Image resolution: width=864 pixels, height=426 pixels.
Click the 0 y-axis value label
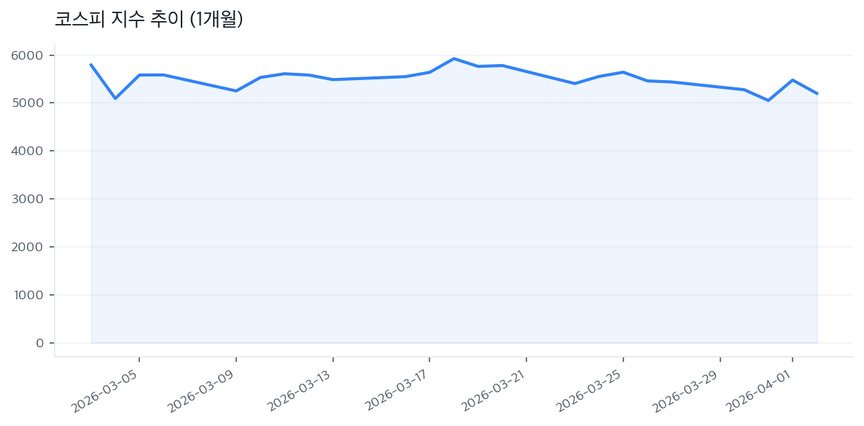click(39, 343)
